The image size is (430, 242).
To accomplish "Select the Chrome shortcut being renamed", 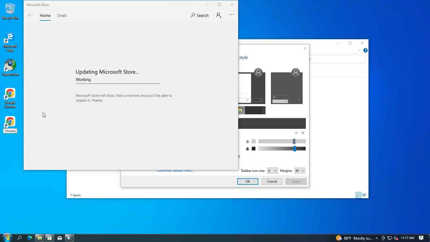I will (x=10, y=122).
